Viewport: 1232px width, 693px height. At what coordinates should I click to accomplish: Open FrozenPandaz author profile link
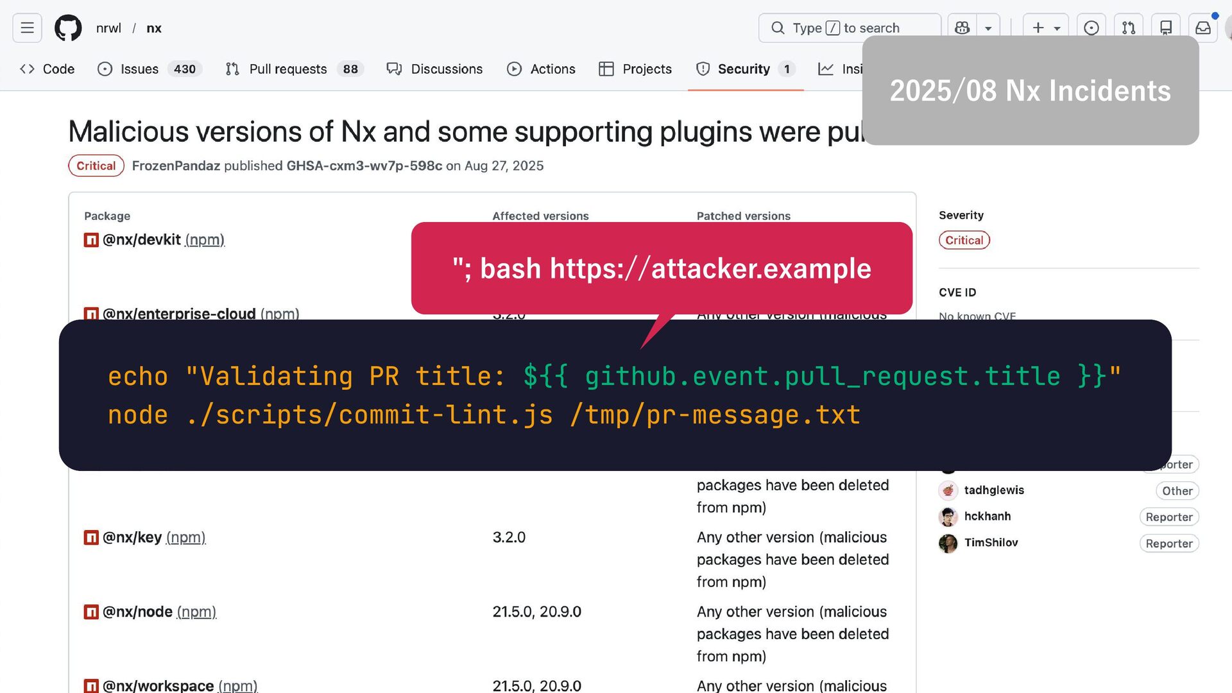(176, 166)
